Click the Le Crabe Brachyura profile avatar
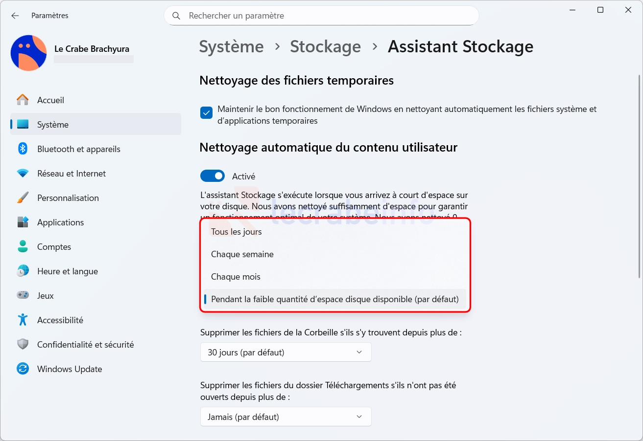 28,53
